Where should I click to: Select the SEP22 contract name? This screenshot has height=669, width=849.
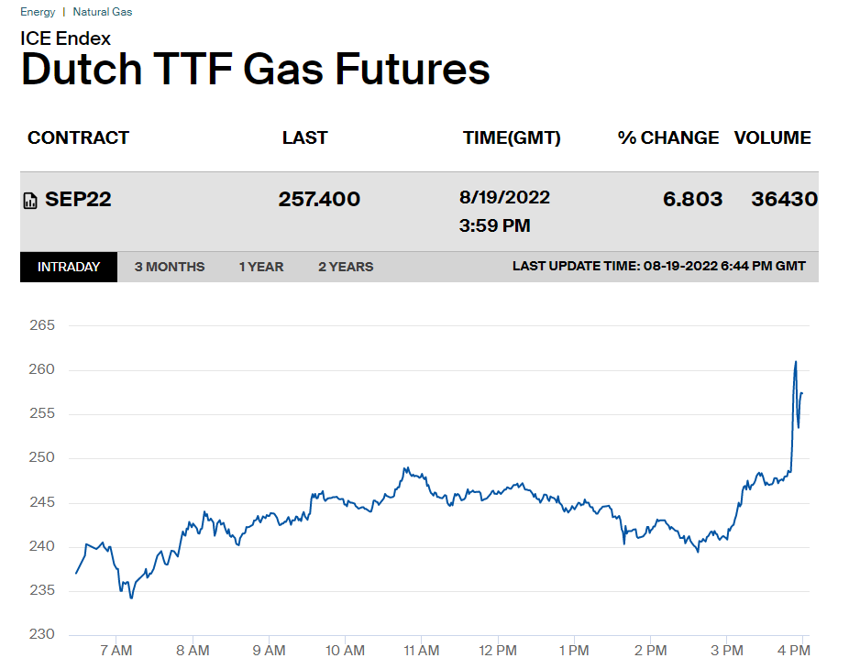[78, 199]
